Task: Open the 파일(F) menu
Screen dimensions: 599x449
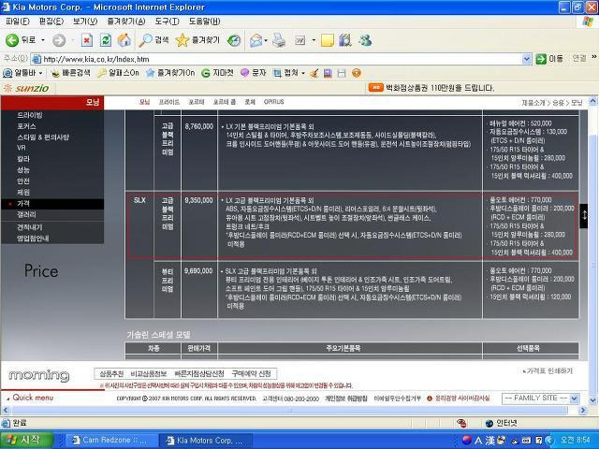Action: 18,22
